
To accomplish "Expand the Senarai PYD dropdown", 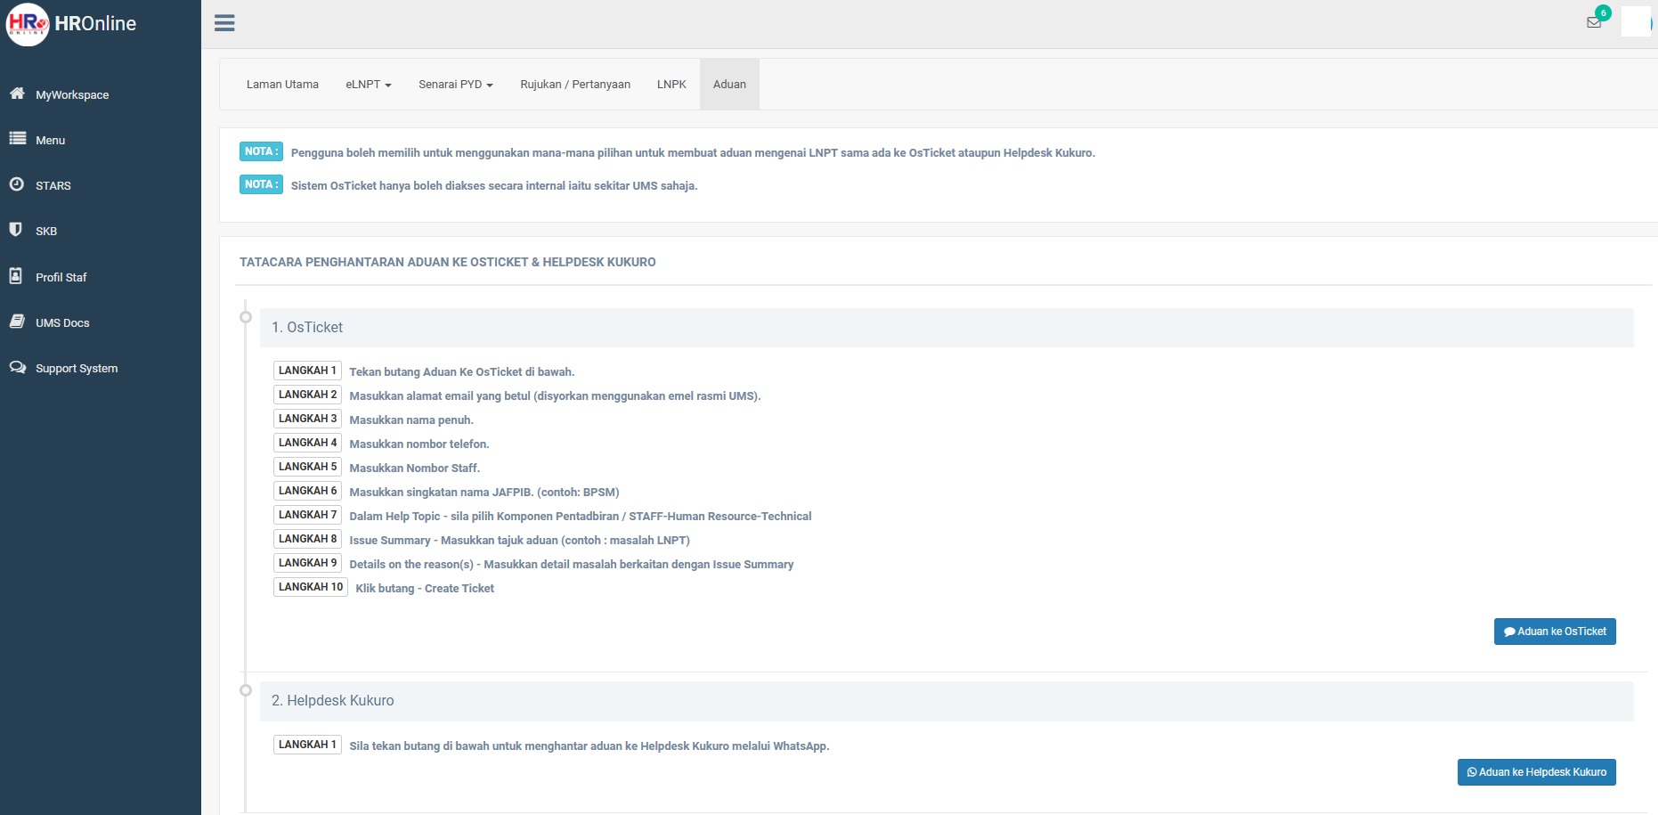I will [x=455, y=85].
